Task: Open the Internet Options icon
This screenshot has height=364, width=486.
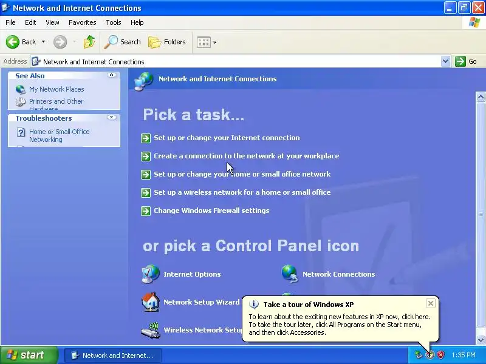Action: pos(151,274)
